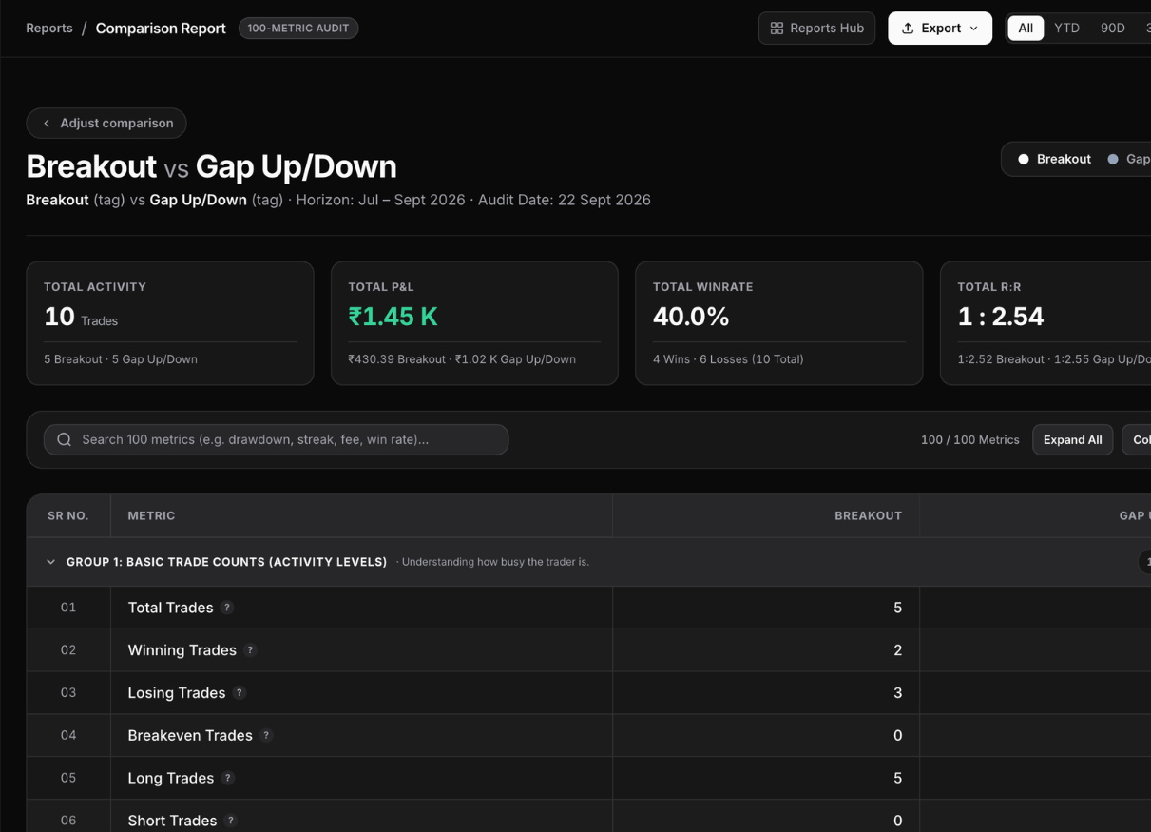The height and width of the screenshot is (832, 1151).
Task: Switch to the 90D range tab
Action: (1112, 28)
